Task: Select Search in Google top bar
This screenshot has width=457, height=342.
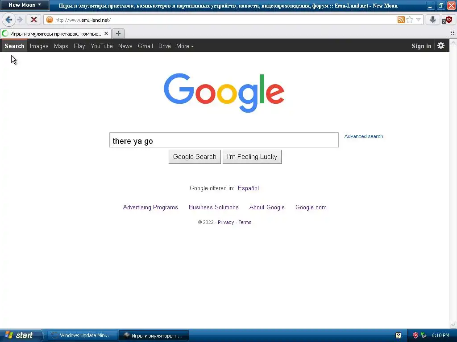Action: pyautogui.click(x=14, y=46)
